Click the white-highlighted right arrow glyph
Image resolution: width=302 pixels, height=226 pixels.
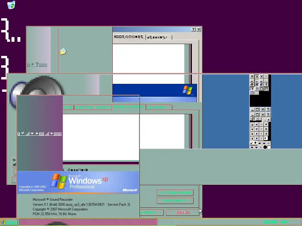click(266, 138)
